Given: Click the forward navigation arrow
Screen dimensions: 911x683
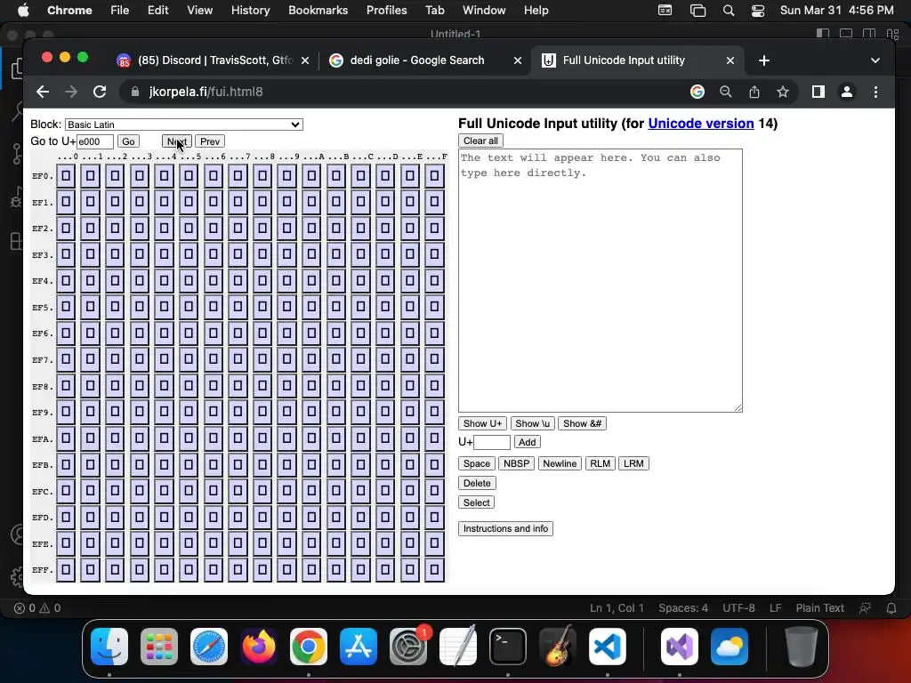Looking at the screenshot, I should click(x=71, y=92).
